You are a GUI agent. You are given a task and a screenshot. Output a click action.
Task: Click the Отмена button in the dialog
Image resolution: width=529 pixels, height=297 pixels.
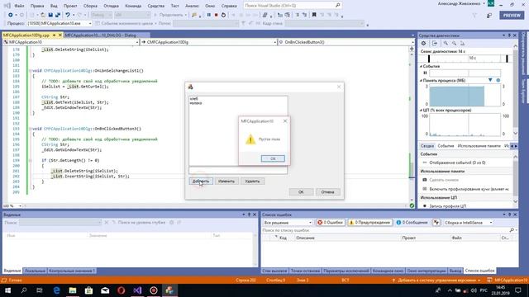coord(327,192)
